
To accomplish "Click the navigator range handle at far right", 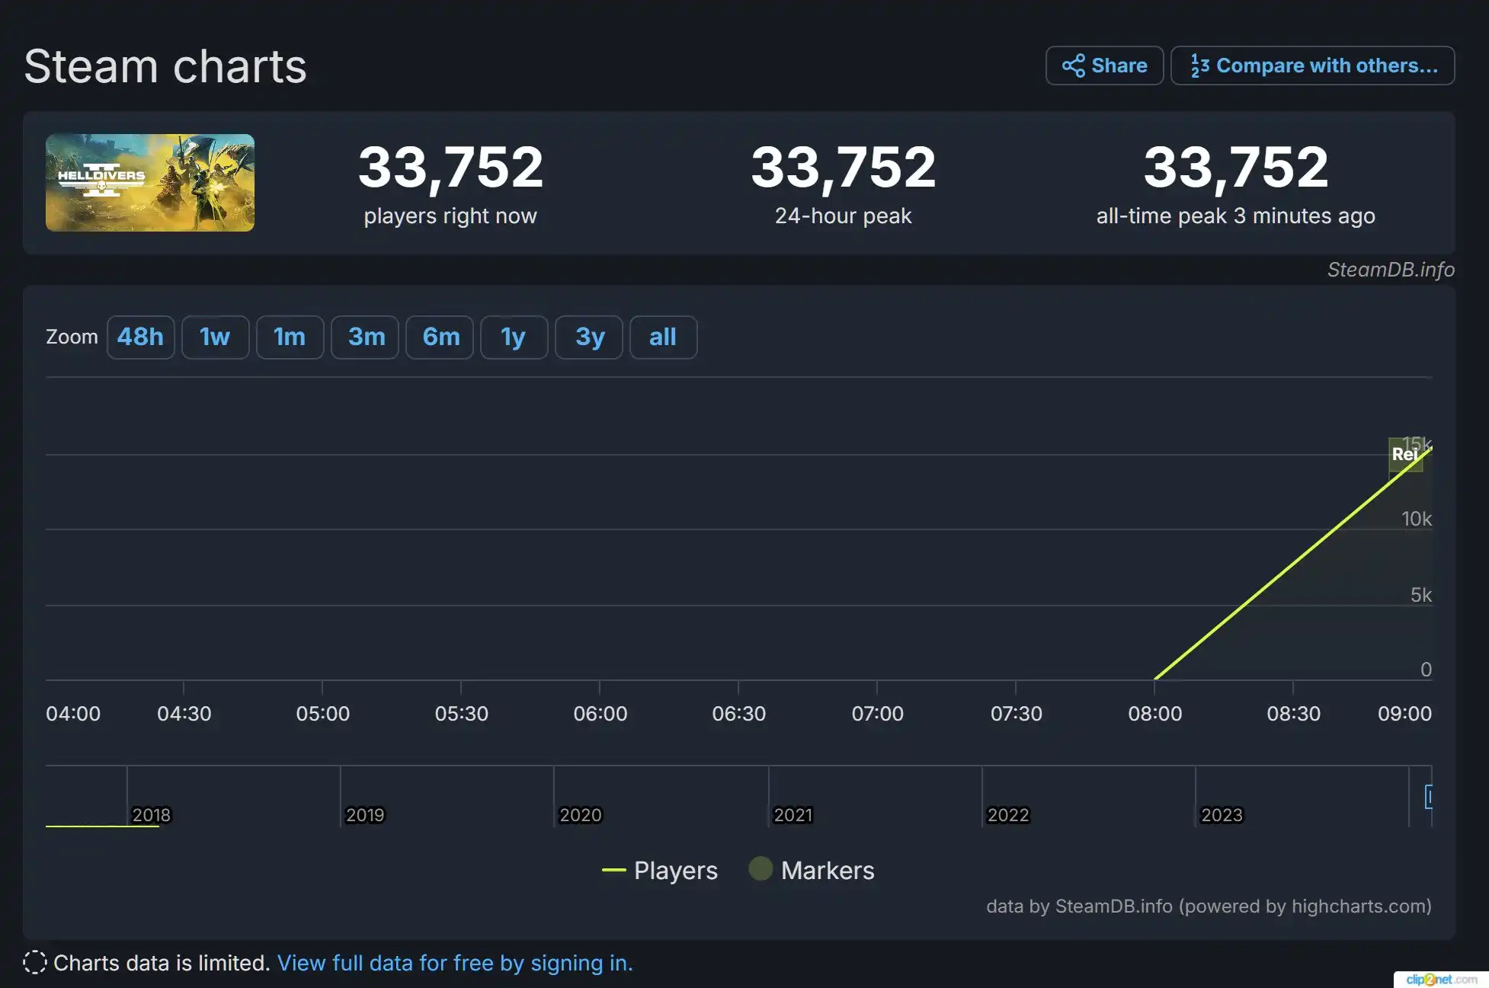I will coord(1429,797).
